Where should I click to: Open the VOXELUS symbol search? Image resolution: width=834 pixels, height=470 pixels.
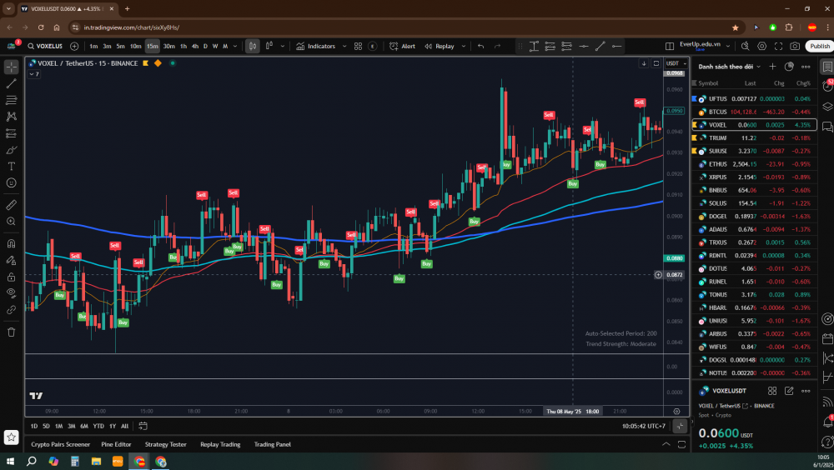[45, 47]
